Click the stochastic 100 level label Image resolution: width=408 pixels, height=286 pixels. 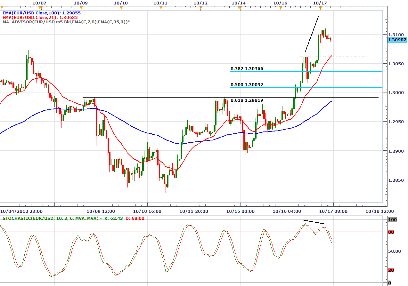coord(392,220)
